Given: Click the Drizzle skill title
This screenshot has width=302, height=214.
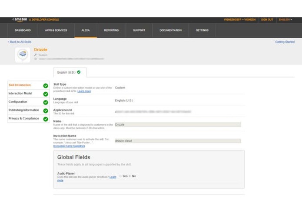Looking at the screenshot, I should click(41, 49).
